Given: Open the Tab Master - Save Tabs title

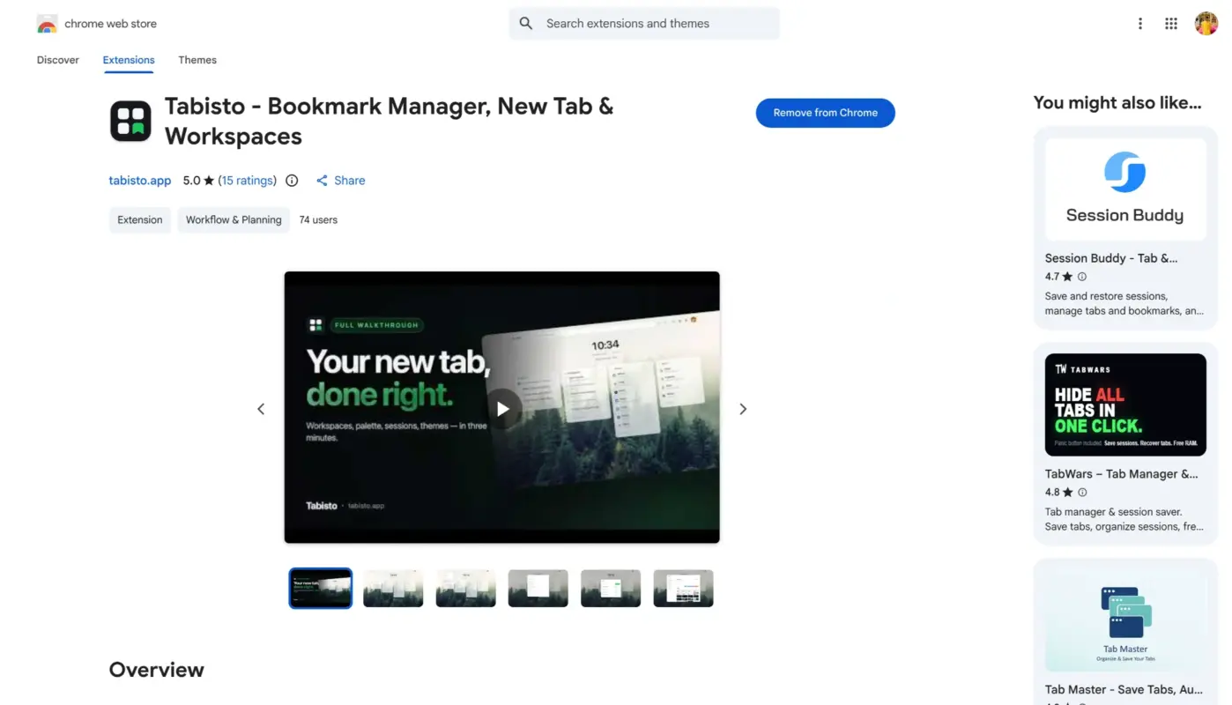Looking at the screenshot, I should (x=1124, y=690).
